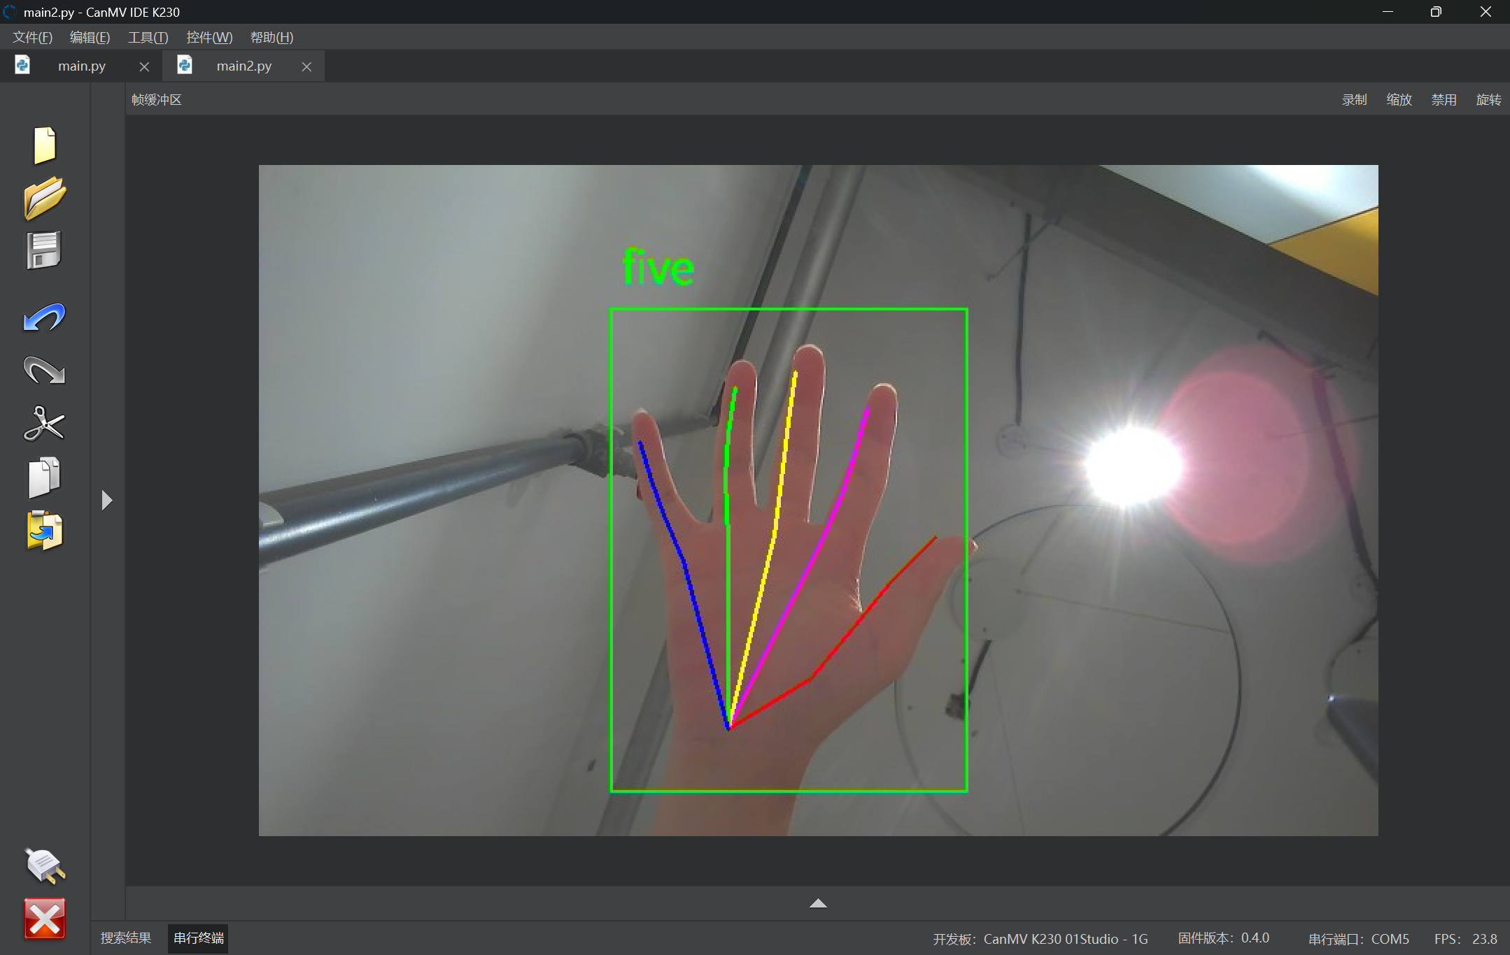Minimize the CanMV IDE window
The height and width of the screenshot is (955, 1510).
1388,12
